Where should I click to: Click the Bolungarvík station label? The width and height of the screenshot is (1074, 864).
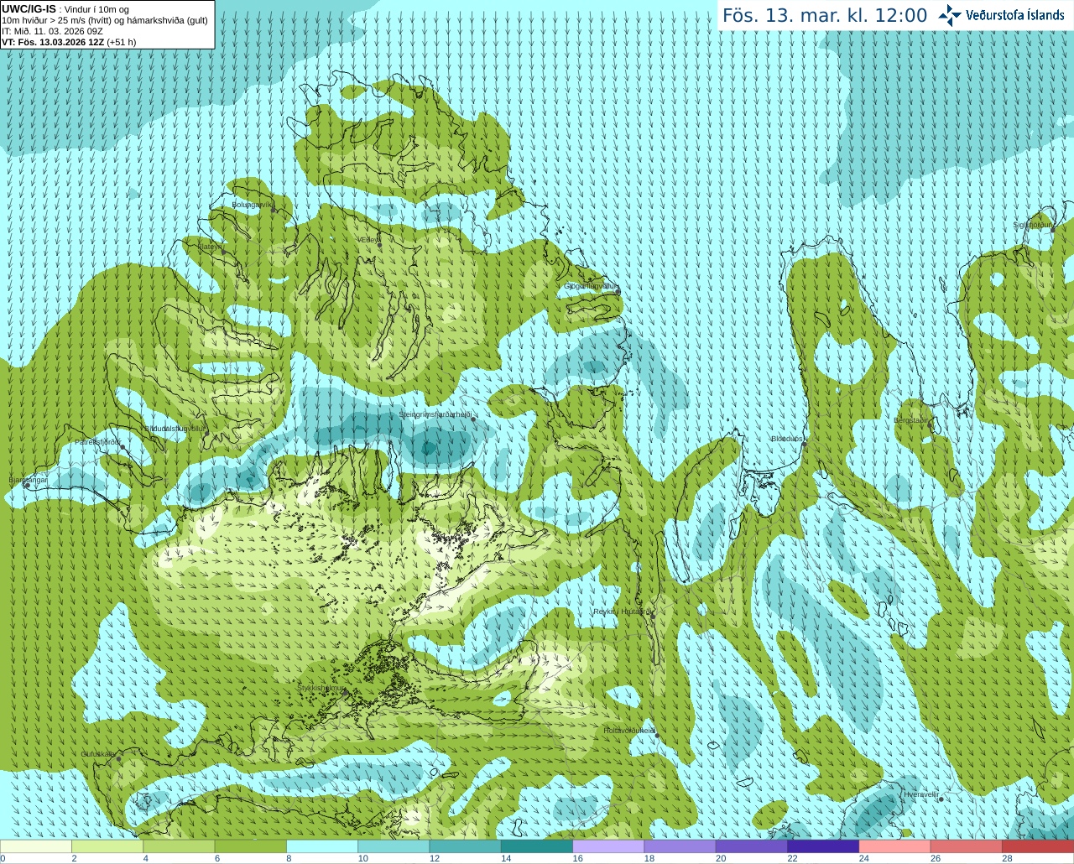[253, 205]
